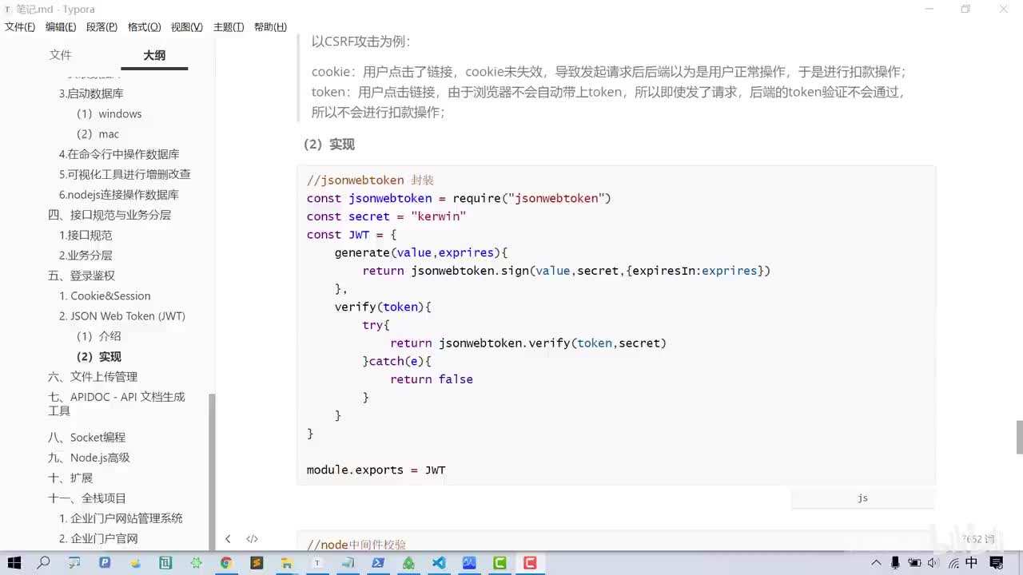The height and width of the screenshot is (575, 1023).
Task: Open red Camtasia recorder taskbar icon
Action: [530, 563]
